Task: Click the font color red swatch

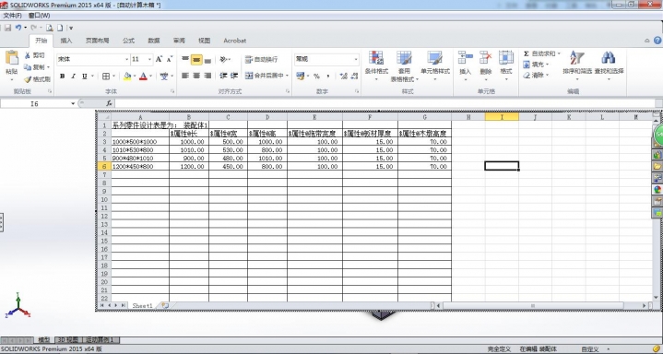Action: click(143, 77)
